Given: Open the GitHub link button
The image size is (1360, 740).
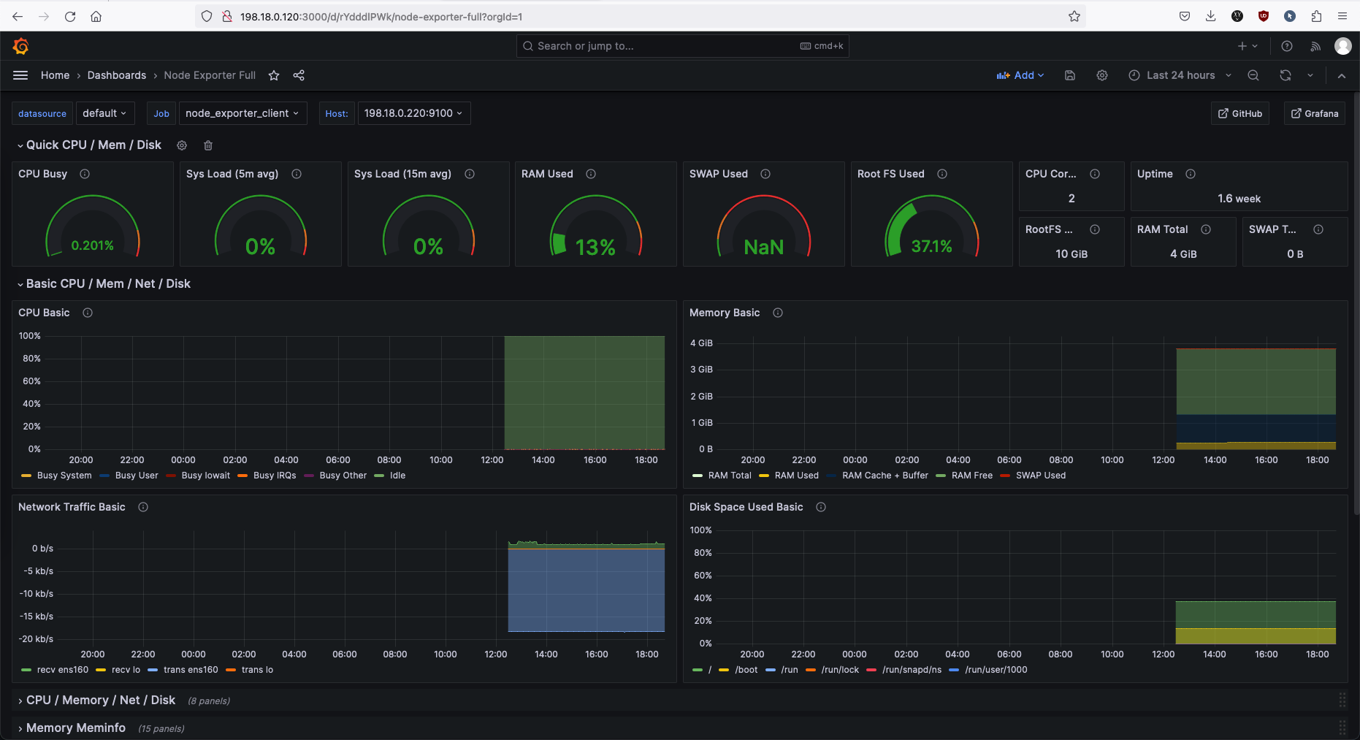Looking at the screenshot, I should click(1240, 113).
